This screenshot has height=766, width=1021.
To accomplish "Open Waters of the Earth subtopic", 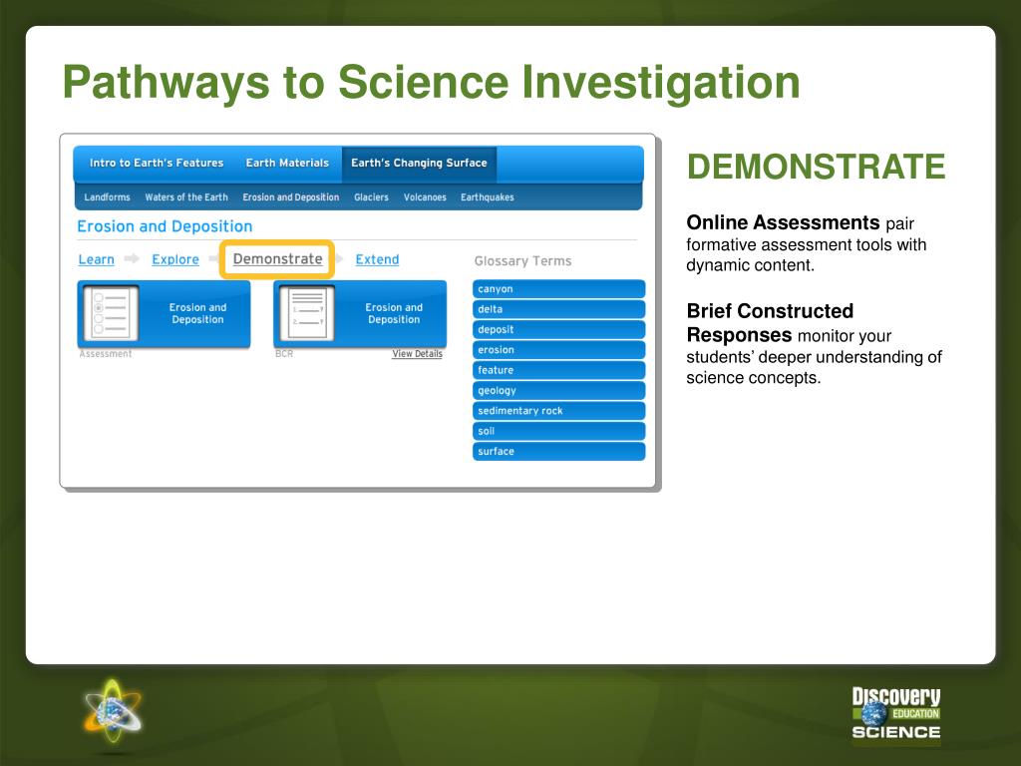I will coord(186,197).
